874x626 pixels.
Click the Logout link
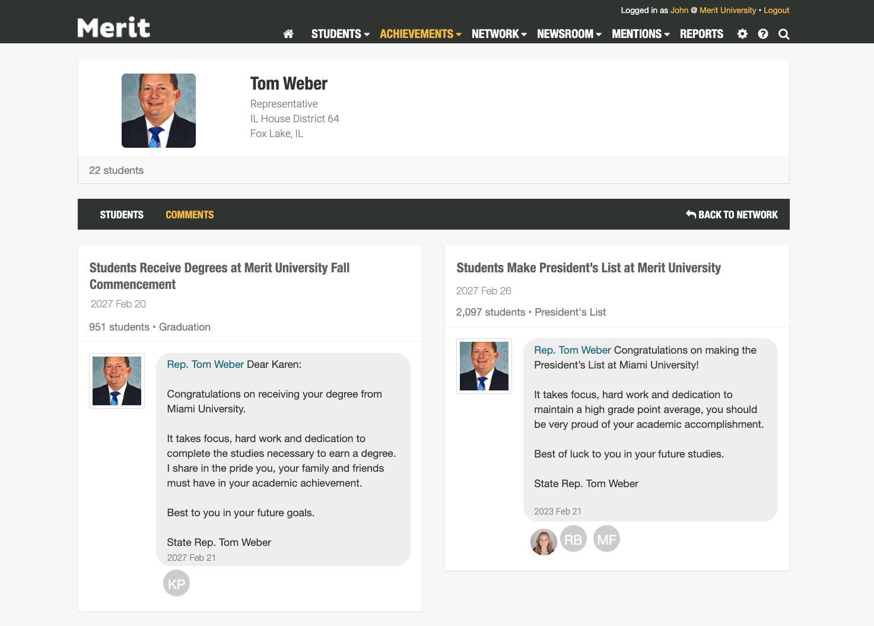(x=776, y=10)
